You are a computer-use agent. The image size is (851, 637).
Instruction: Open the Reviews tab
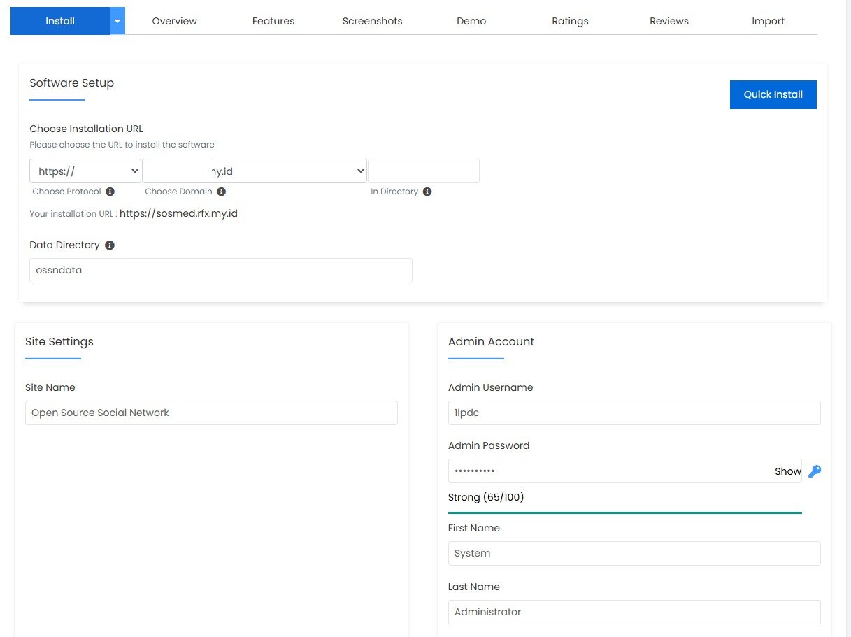point(669,21)
